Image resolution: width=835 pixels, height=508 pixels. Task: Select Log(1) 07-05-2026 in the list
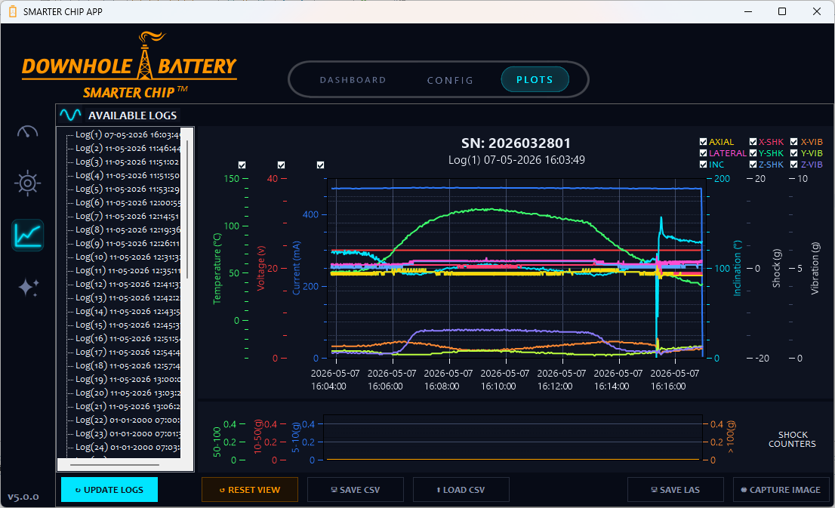point(128,134)
